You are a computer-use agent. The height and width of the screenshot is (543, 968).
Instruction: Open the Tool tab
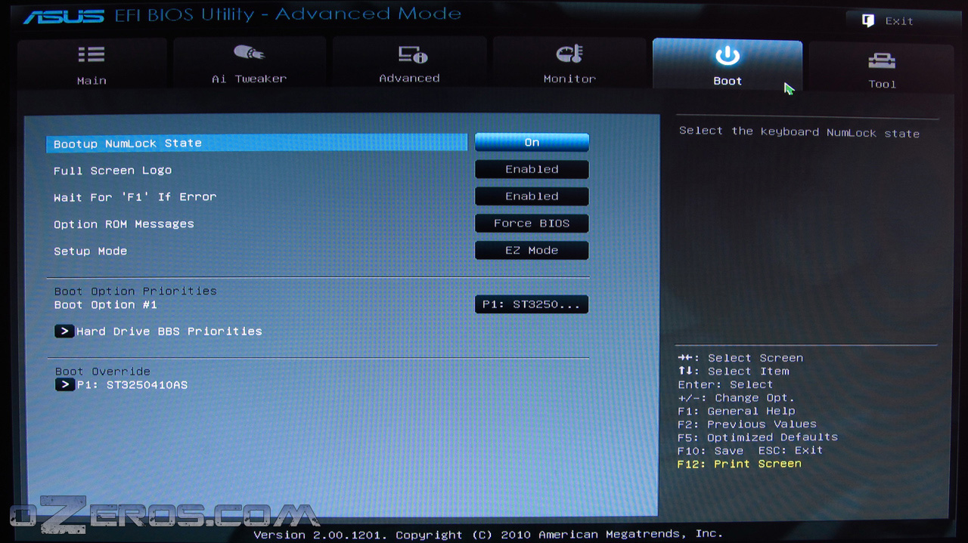pos(882,66)
